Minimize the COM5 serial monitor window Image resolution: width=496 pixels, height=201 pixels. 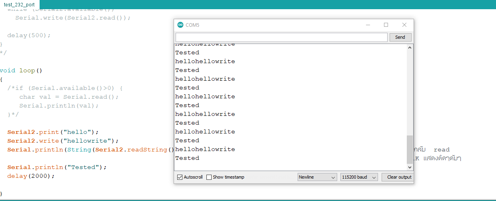[368, 25]
